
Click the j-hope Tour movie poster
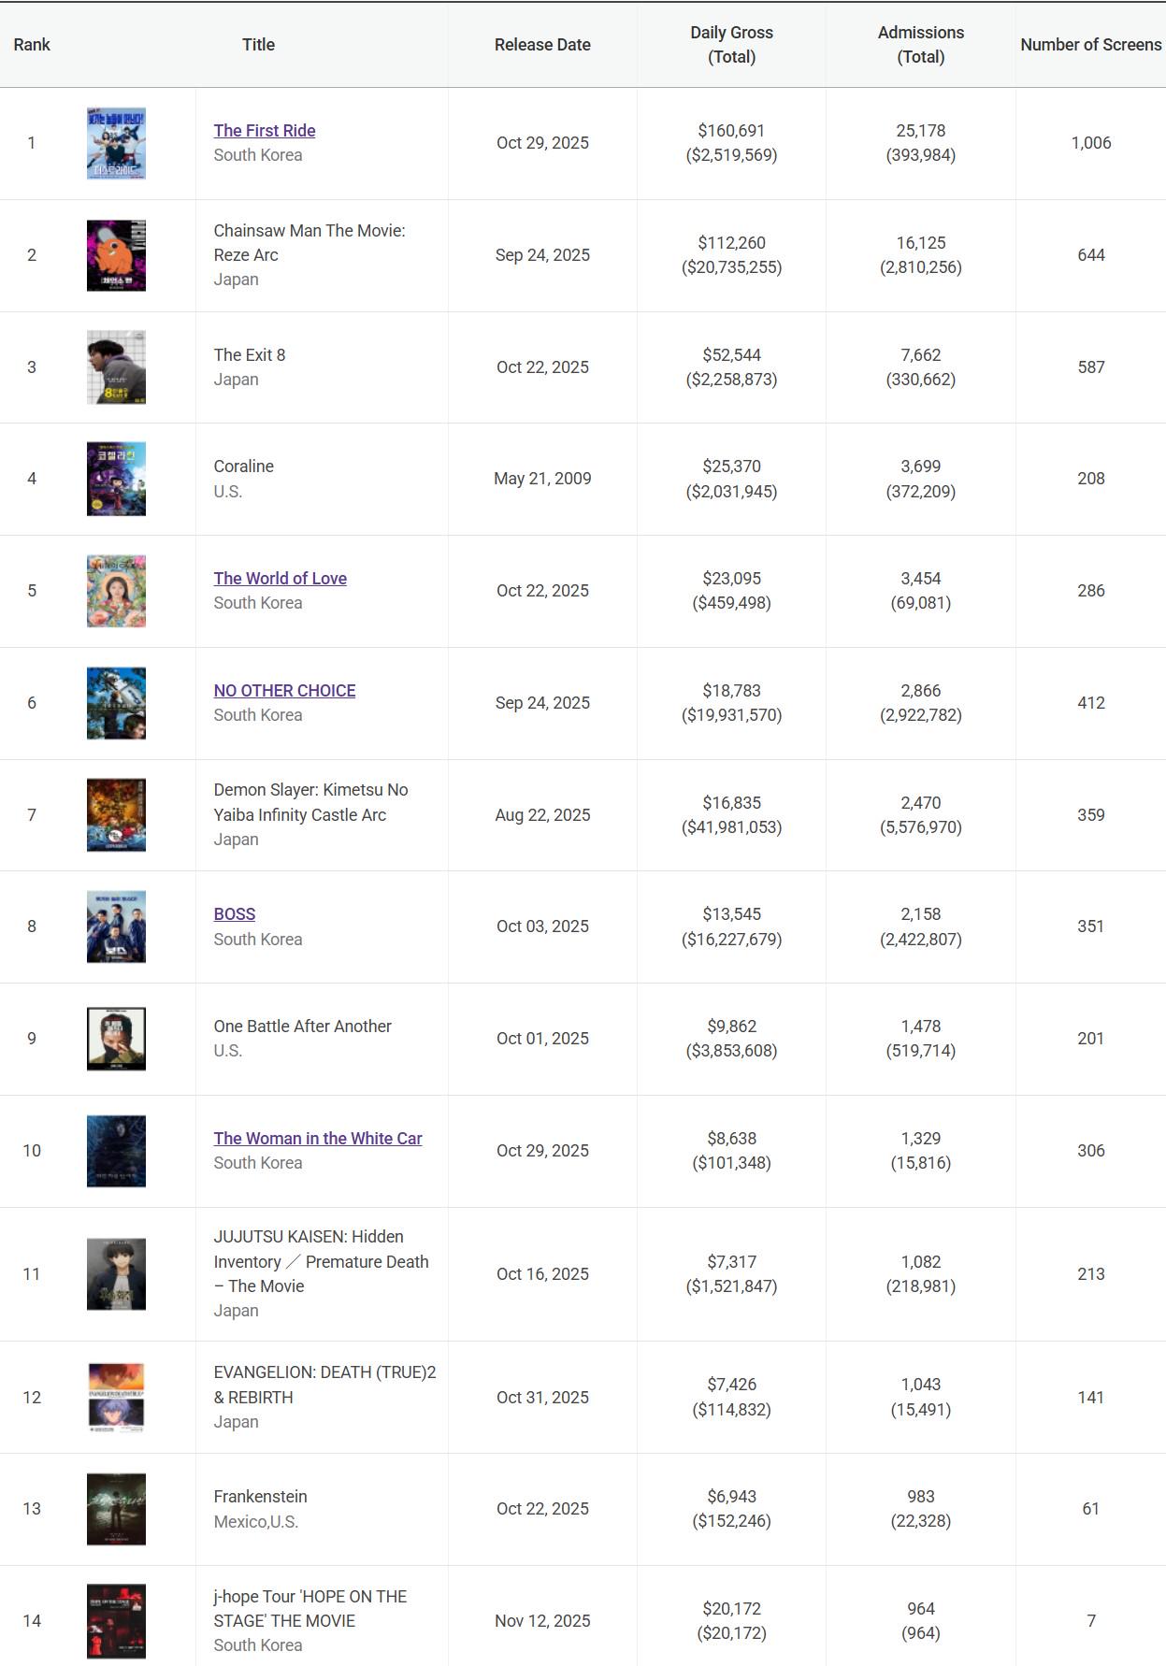[x=116, y=1621]
